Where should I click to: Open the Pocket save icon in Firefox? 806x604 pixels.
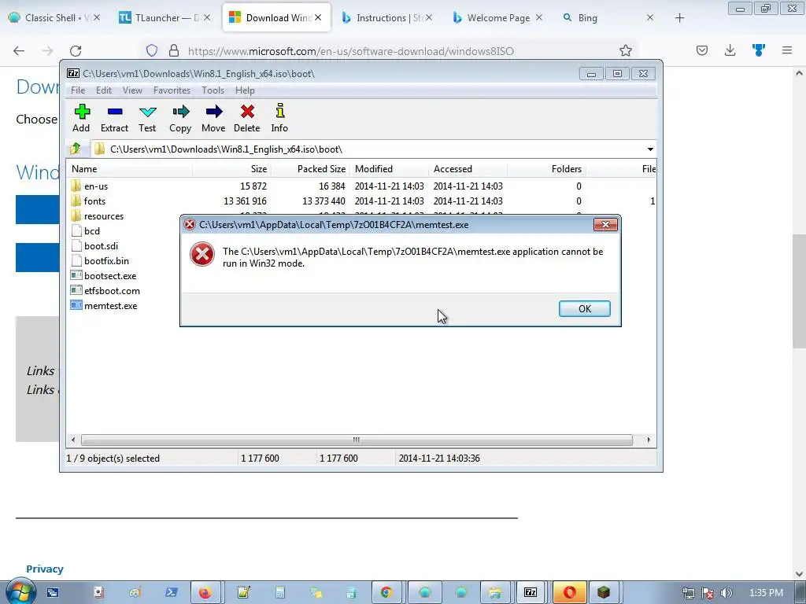(x=702, y=50)
